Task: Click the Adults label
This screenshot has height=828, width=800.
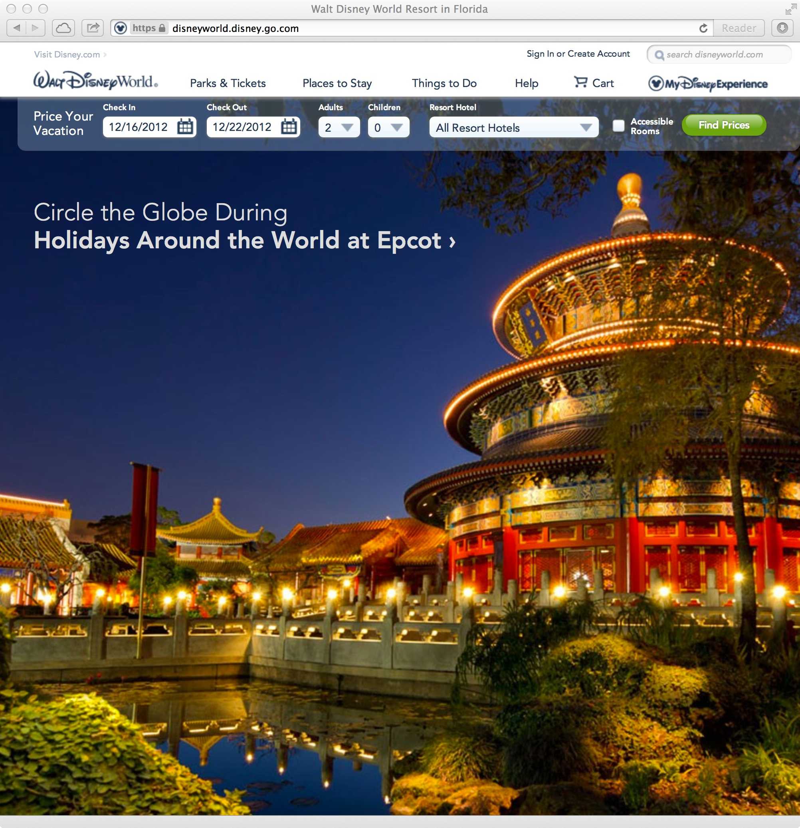Action: (330, 107)
